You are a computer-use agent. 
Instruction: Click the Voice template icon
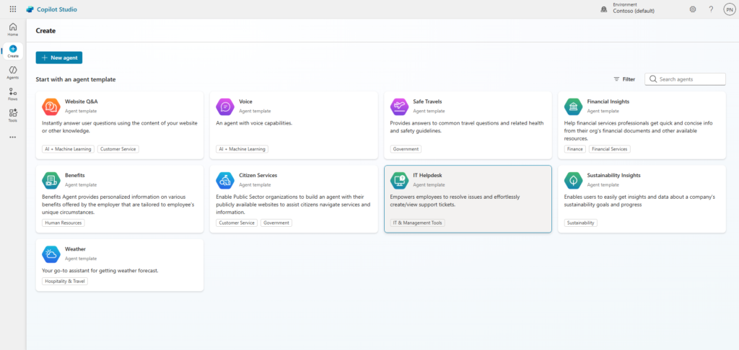(x=225, y=107)
